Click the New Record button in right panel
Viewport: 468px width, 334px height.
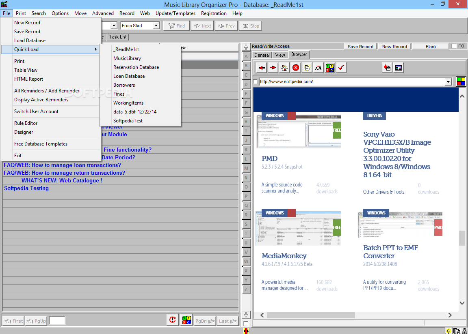pyautogui.click(x=394, y=47)
